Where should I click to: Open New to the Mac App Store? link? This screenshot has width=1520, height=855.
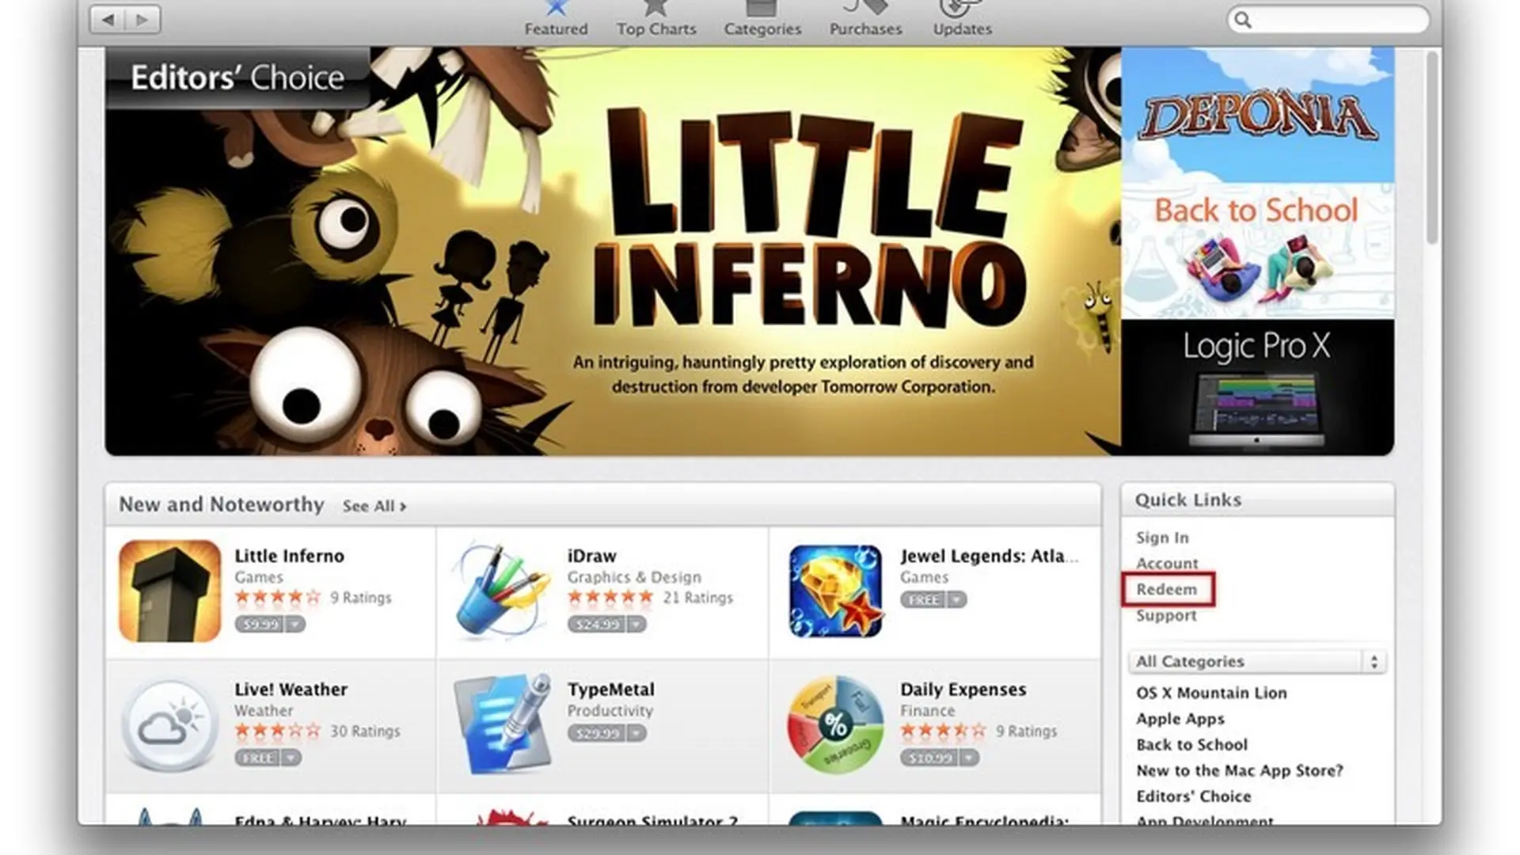click(x=1239, y=771)
